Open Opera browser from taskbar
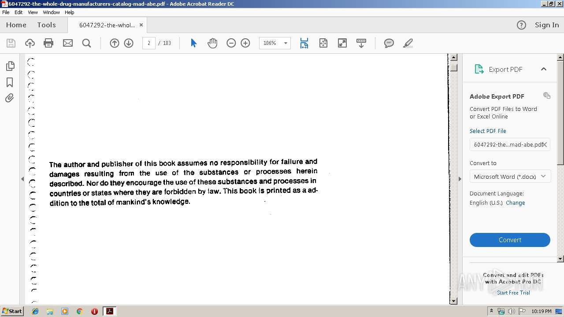Image resolution: width=564 pixels, height=317 pixels. 94,311
